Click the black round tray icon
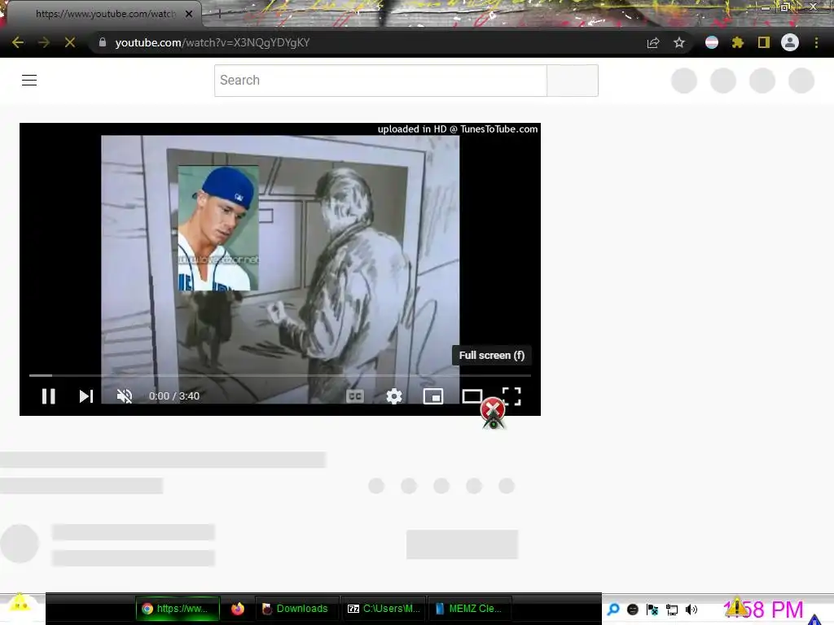The width and height of the screenshot is (834, 625). (x=632, y=610)
